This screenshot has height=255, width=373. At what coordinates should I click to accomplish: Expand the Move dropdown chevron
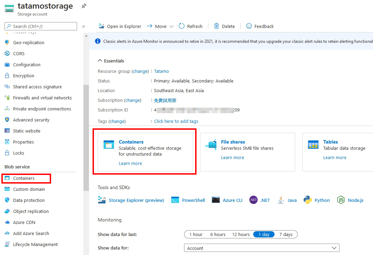171,26
